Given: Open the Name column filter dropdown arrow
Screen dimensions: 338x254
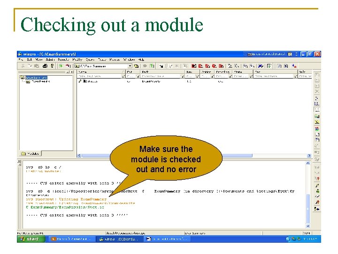Looking at the screenshot, I should [123, 76].
